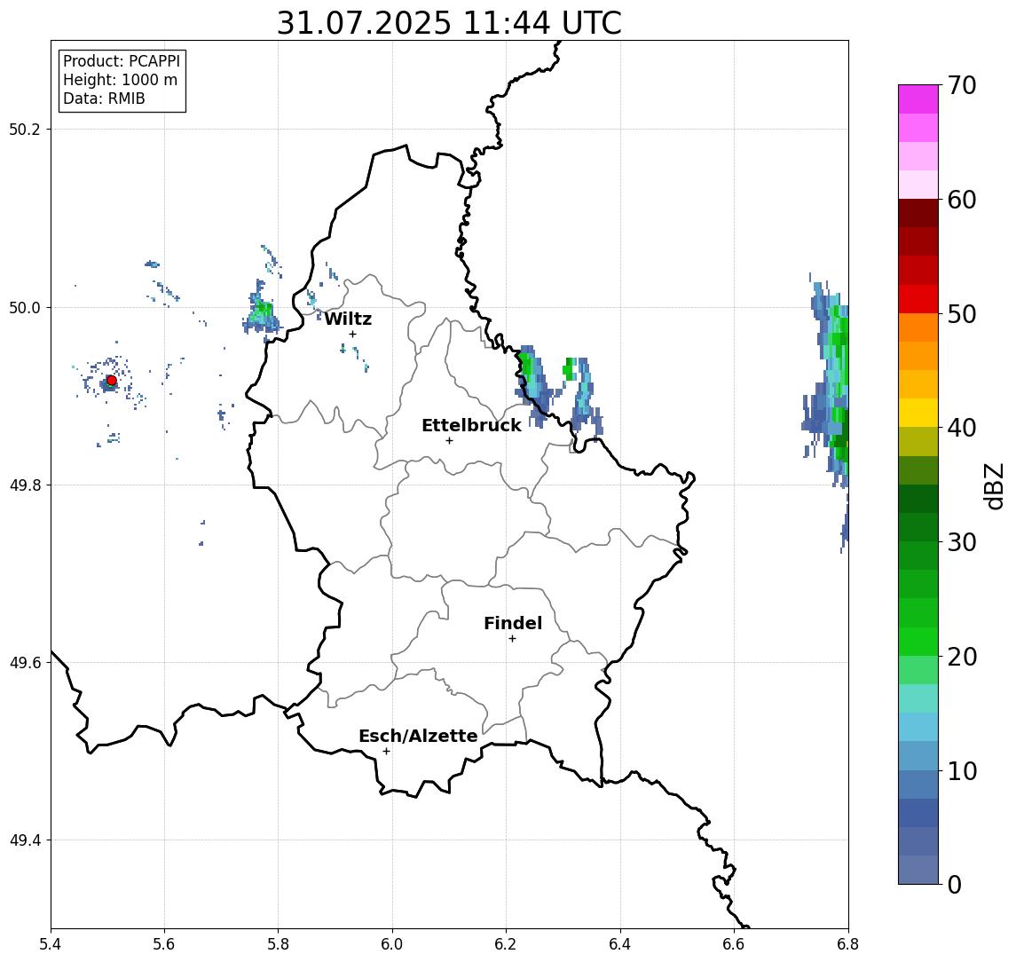The width and height of the screenshot is (1016, 962).
Task: Click the longitude tick label 6.2
Action: click(x=507, y=944)
